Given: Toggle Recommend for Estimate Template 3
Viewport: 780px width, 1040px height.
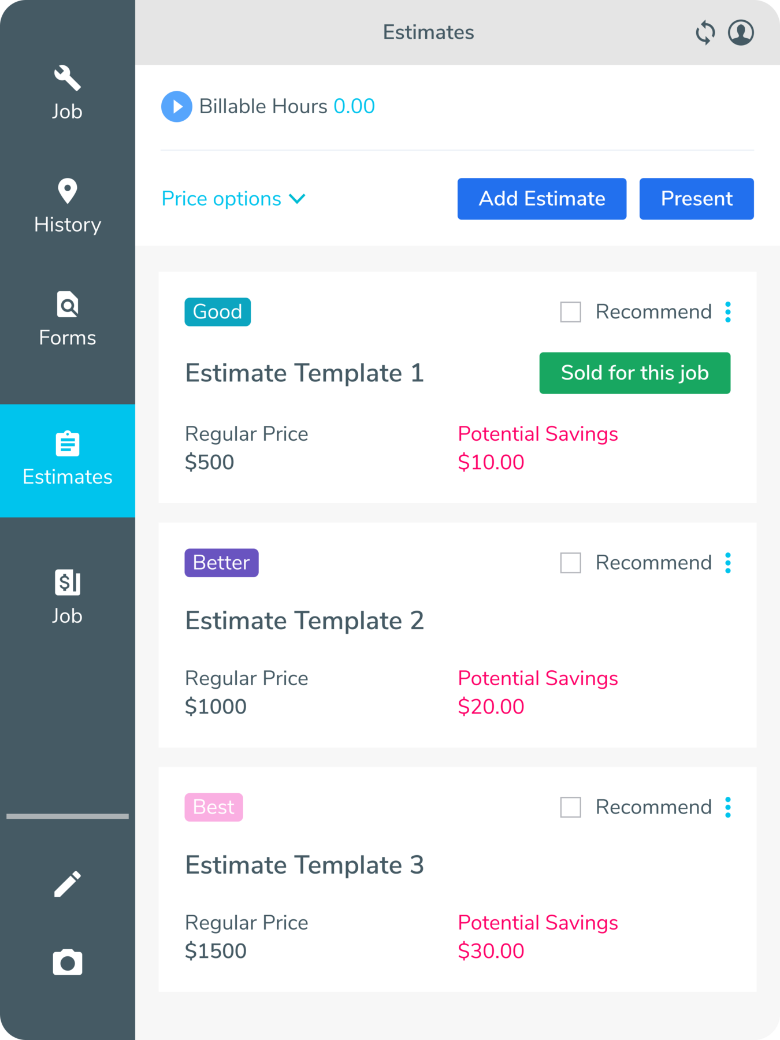Looking at the screenshot, I should 570,807.
